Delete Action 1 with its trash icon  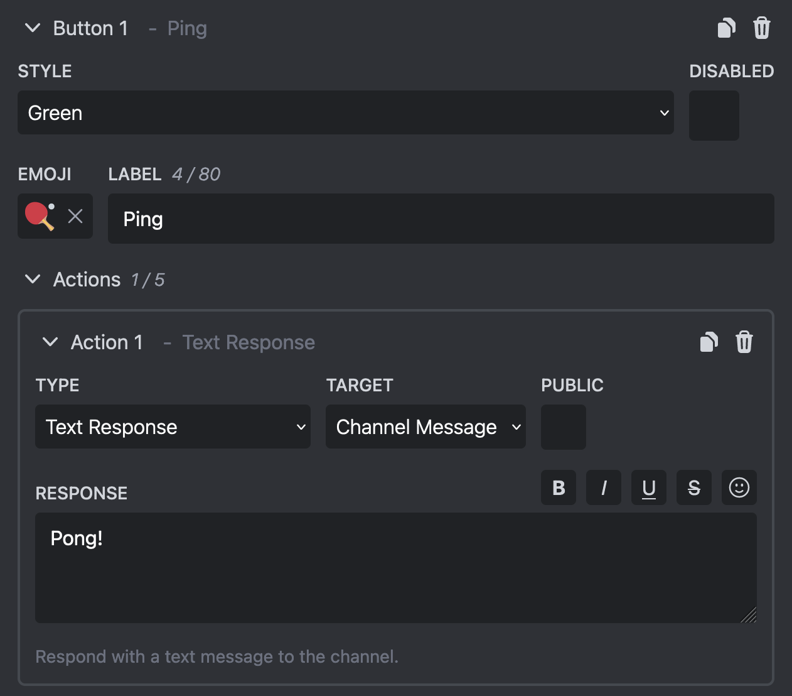pos(744,342)
